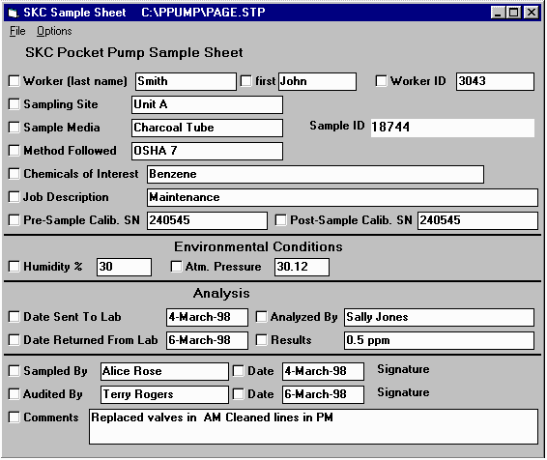Select the Method Followed field OSHA 7

tap(207, 151)
